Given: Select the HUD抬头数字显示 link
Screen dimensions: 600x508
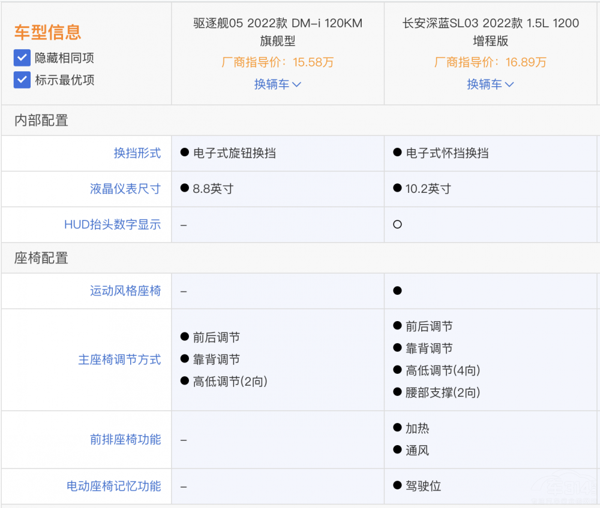Looking at the screenshot, I should point(113,225).
